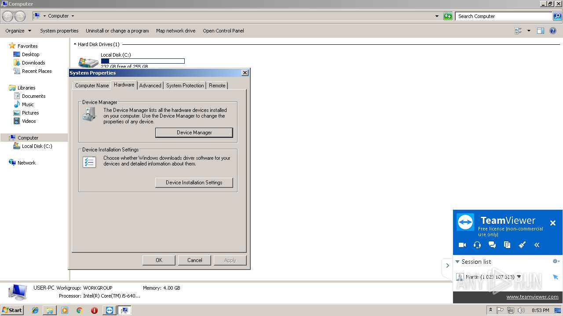Select the Hardware tab
The image size is (563, 316).
click(x=124, y=85)
